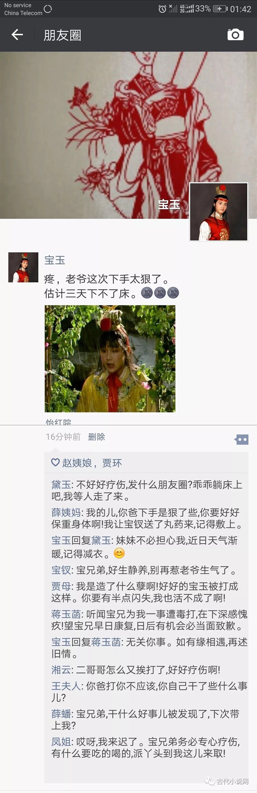Open 怡红院 location tag
Viewport: 257px width, 793px height.
pos(59,422)
